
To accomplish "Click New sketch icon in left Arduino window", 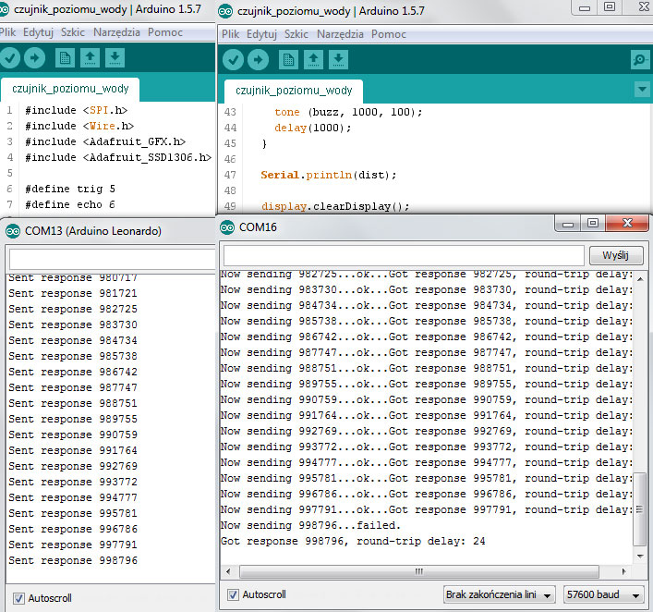I will tap(65, 58).
